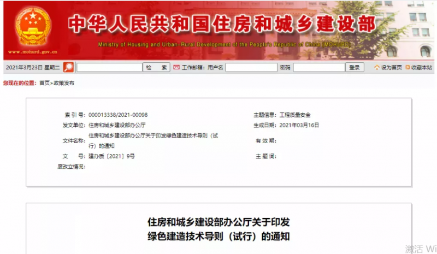
Task: Click the house icon beside 设为首页
Action: coord(376,67)
